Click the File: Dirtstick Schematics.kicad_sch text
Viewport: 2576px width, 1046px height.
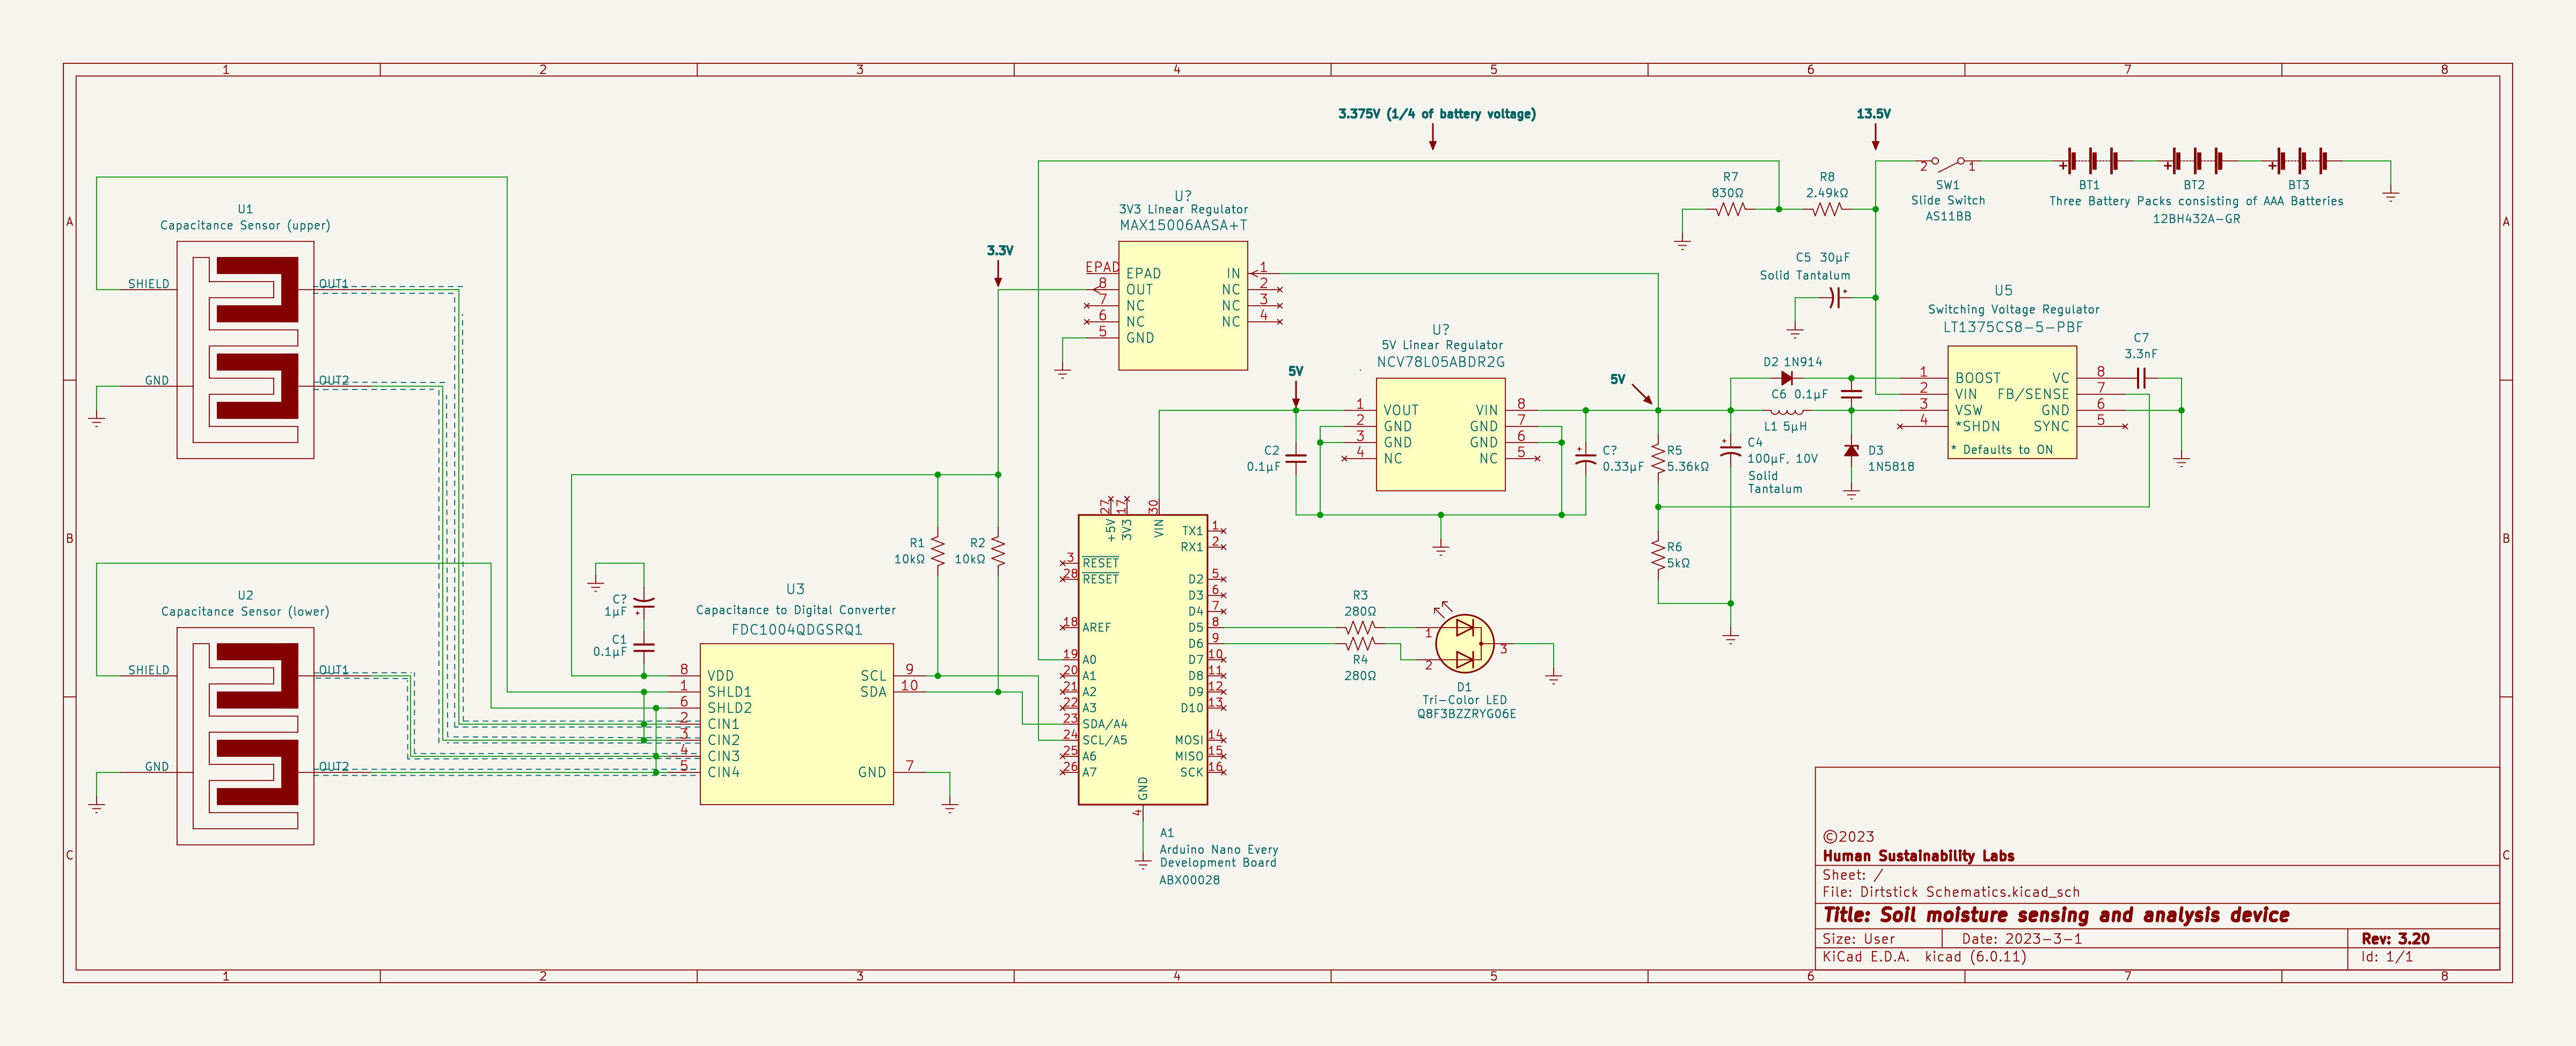pyautogui.click(x=1951, y=892)
